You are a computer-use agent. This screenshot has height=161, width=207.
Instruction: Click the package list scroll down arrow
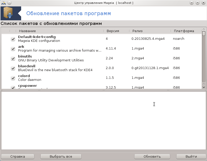tap(204, 87)
